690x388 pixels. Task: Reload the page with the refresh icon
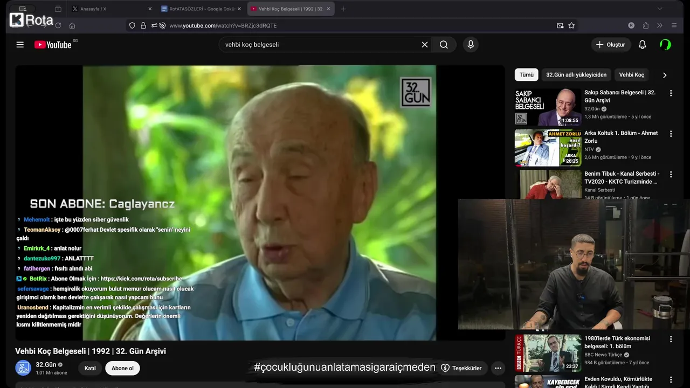pos(58,25)
